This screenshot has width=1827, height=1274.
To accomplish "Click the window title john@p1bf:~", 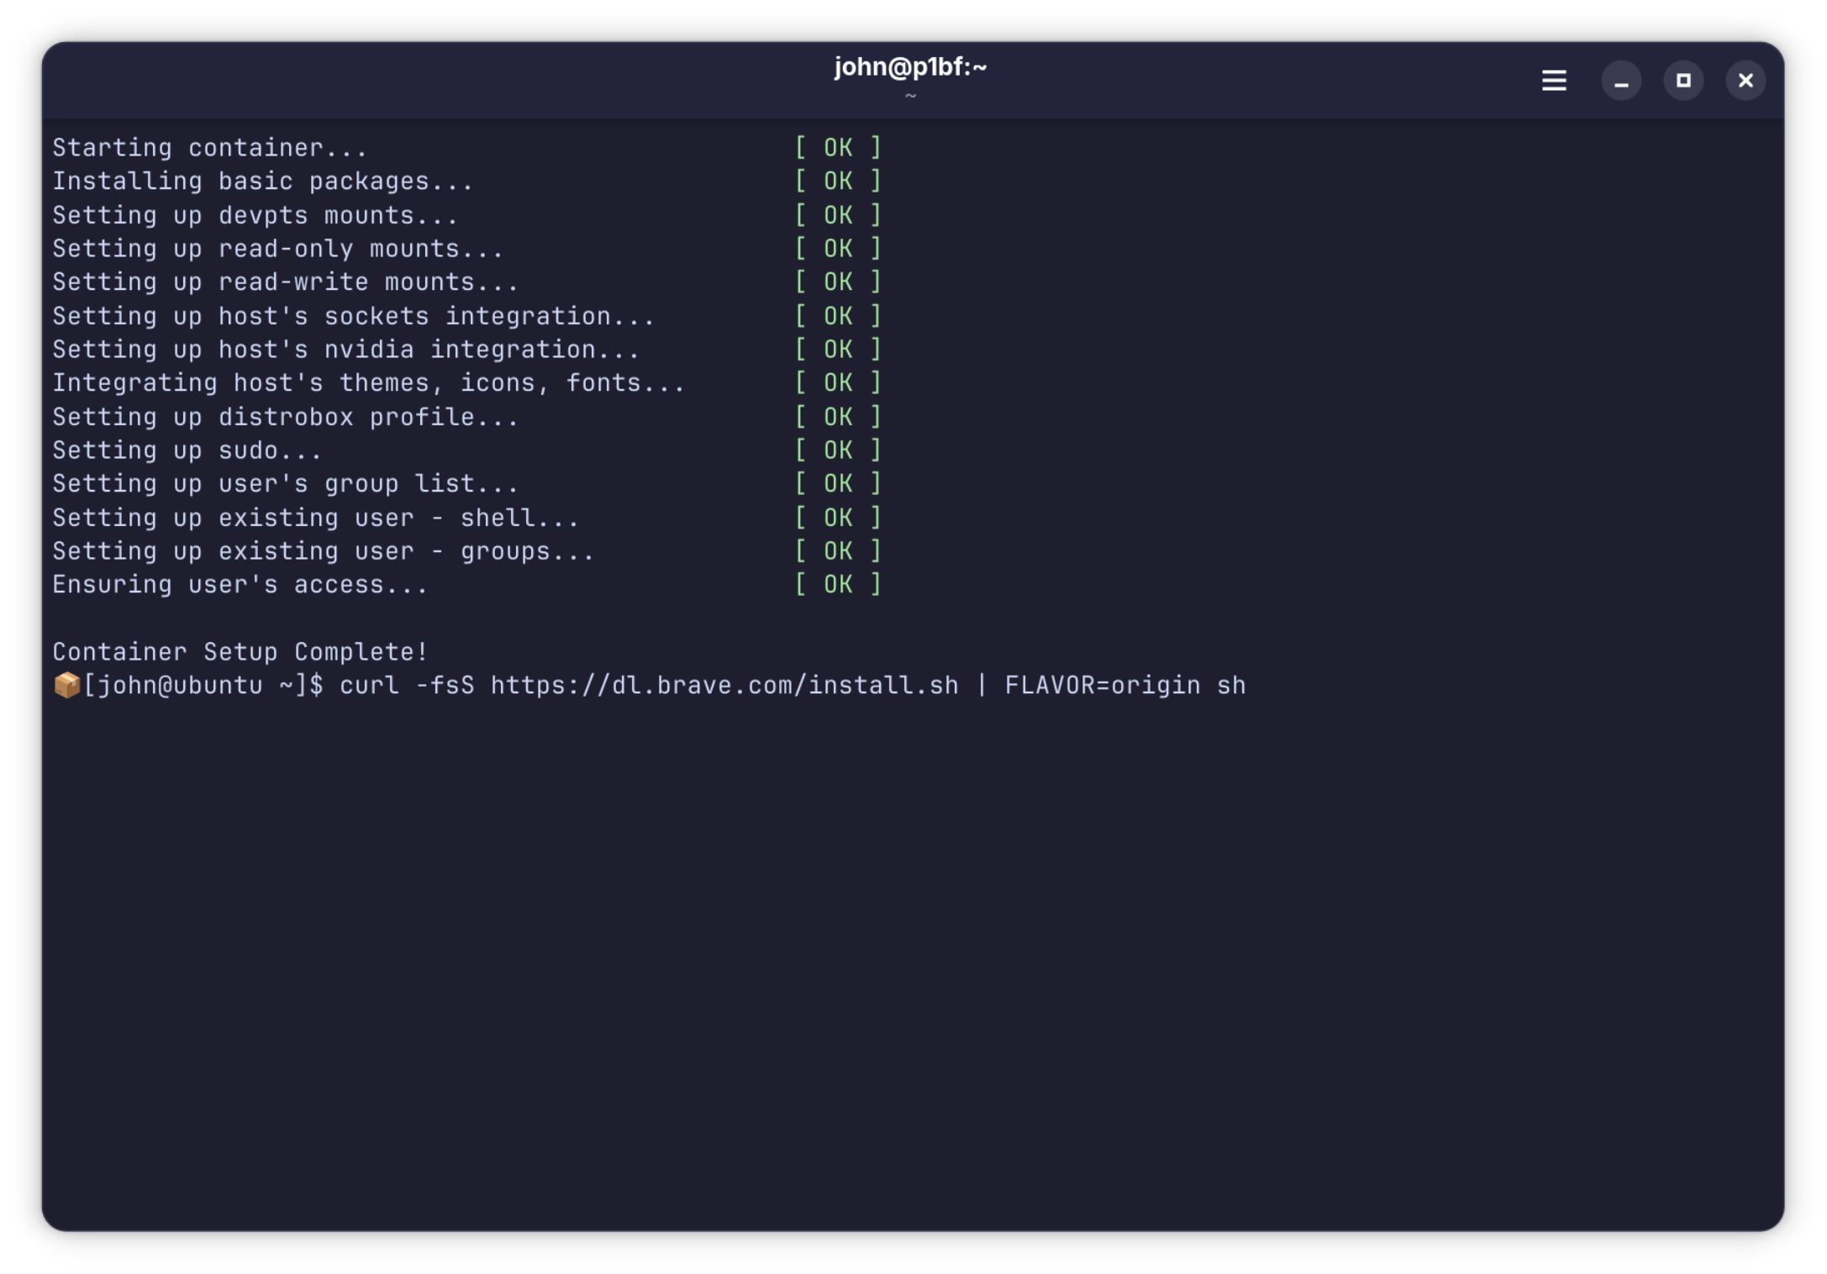I will coord(910,67).
